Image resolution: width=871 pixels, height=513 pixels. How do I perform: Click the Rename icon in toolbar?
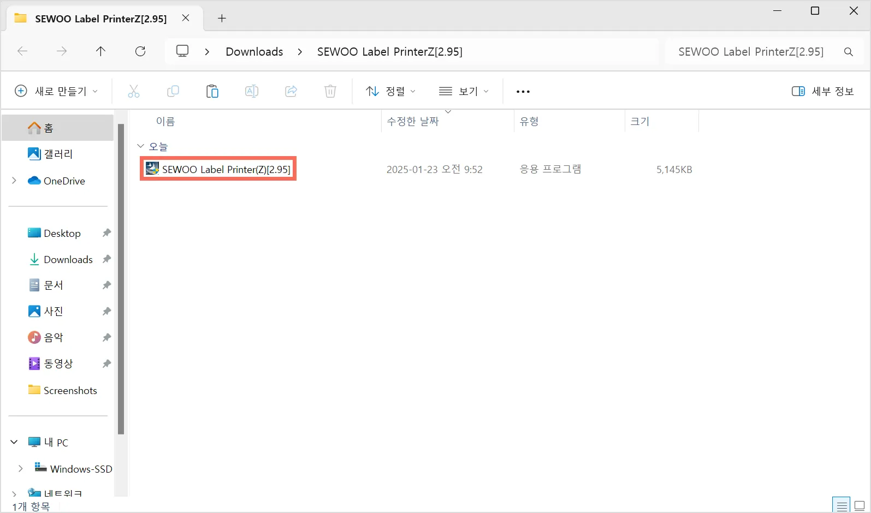pos(252,91)
